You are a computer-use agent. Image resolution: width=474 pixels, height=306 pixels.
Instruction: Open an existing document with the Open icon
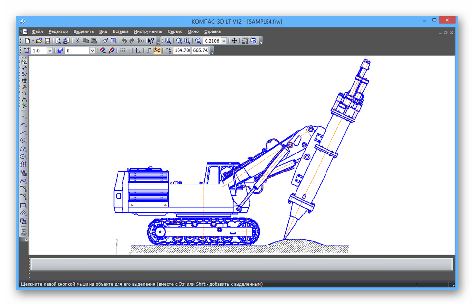point(39,41)
